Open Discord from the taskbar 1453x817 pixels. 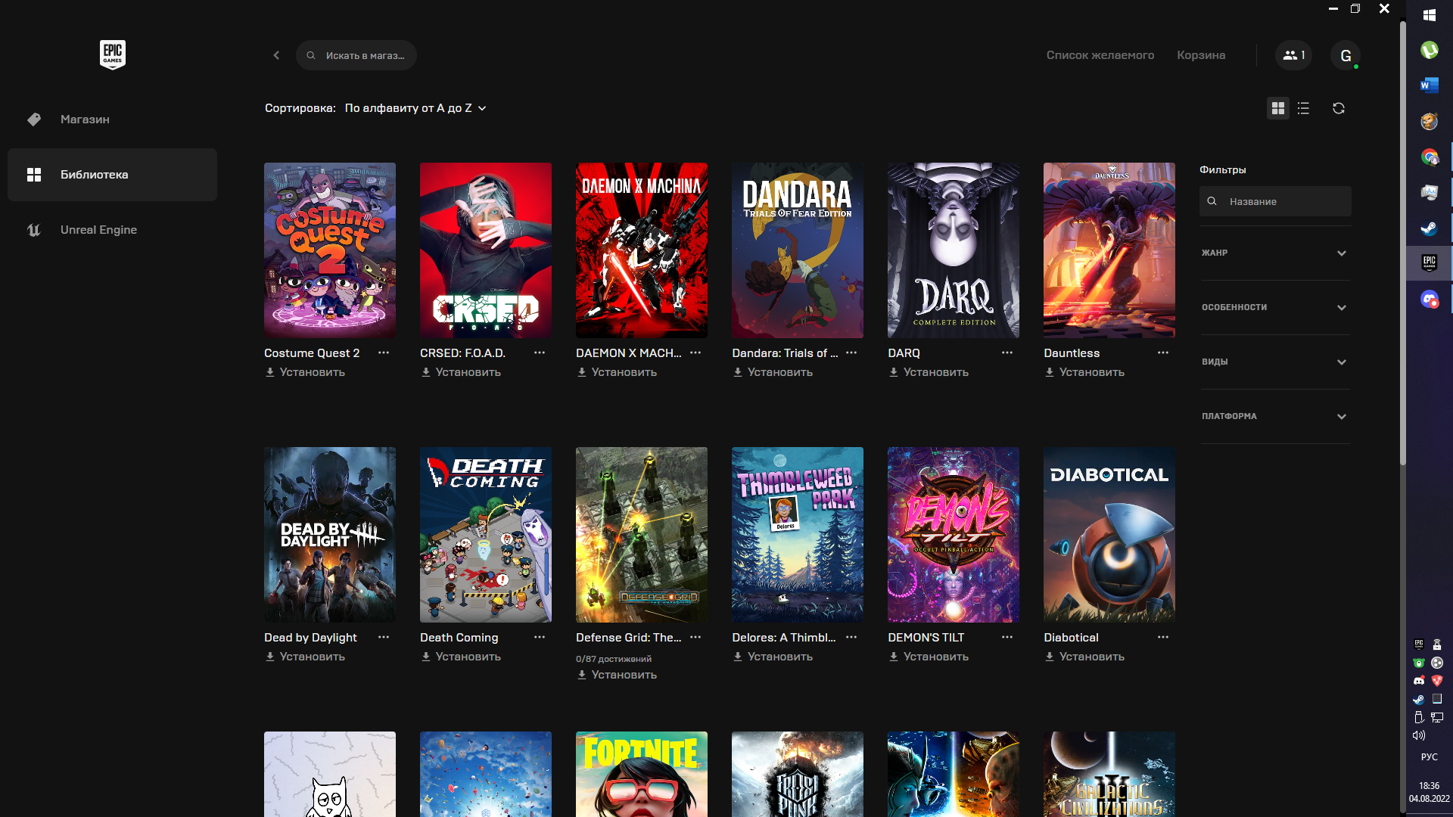point(1430,299)
